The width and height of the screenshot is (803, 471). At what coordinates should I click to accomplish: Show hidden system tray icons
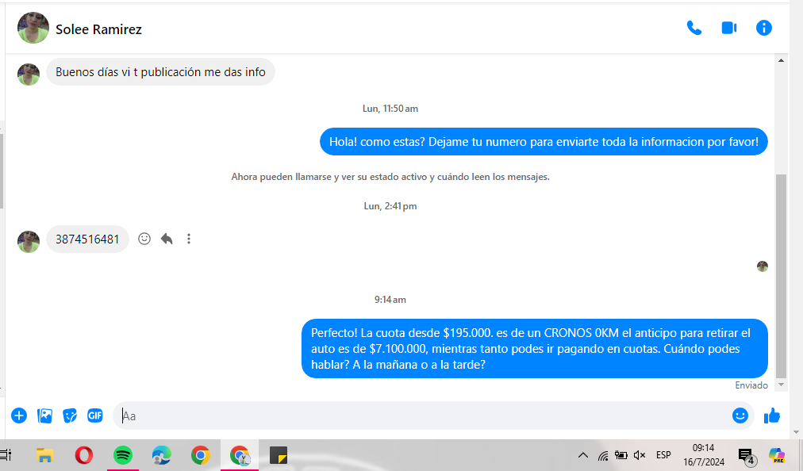tap(583, 455)
